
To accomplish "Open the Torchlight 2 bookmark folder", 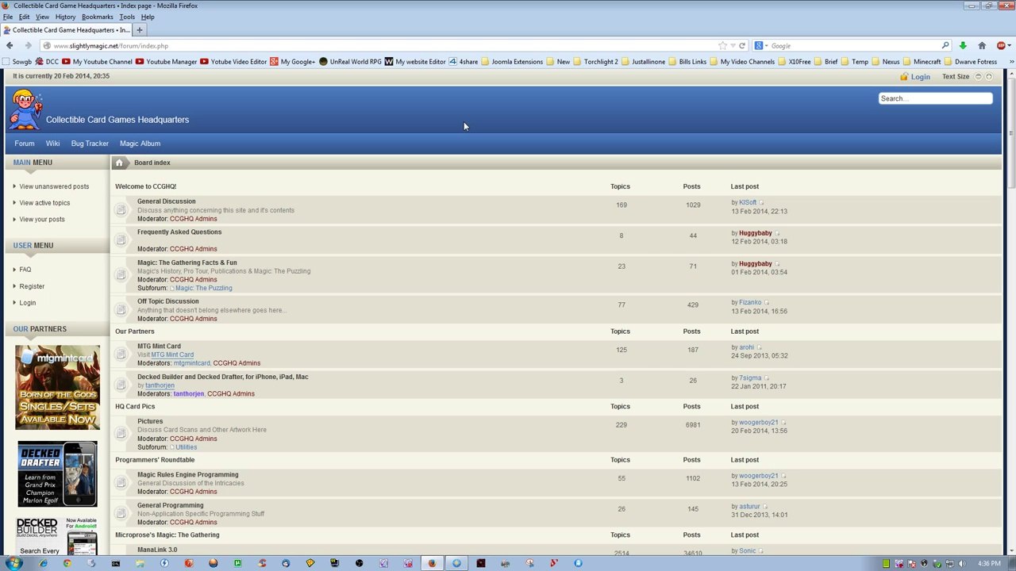I will pyautogui.click(x=595, y=62).
